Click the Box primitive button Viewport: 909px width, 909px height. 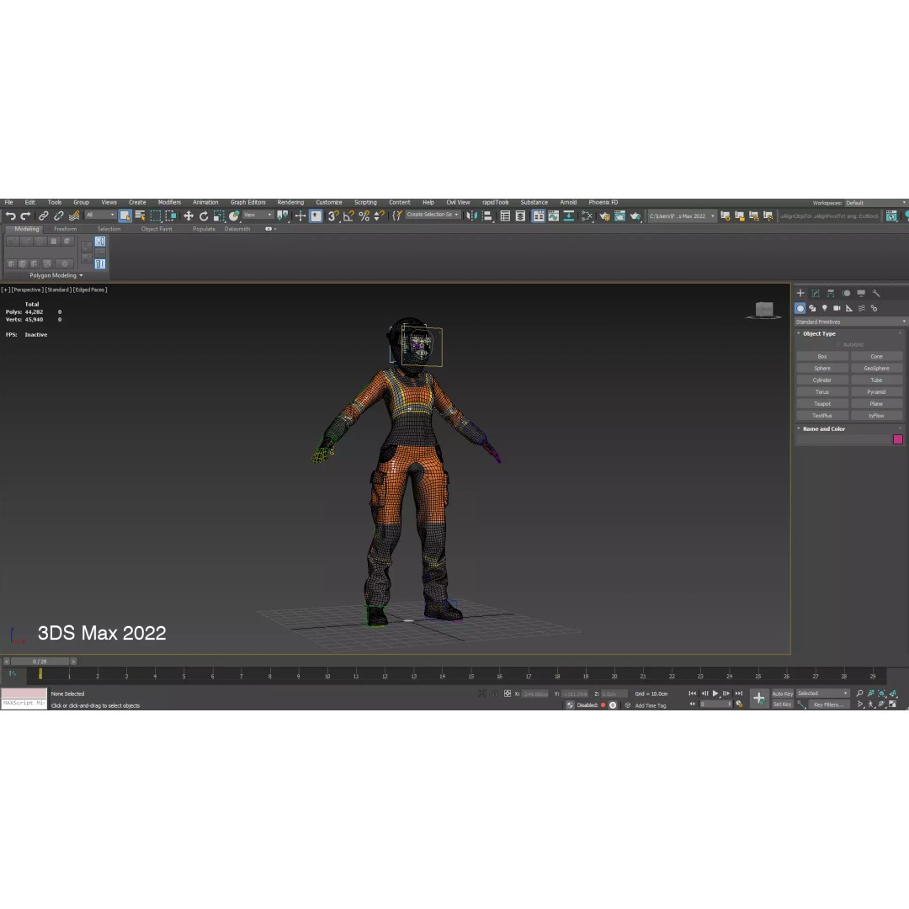[822, 357]
